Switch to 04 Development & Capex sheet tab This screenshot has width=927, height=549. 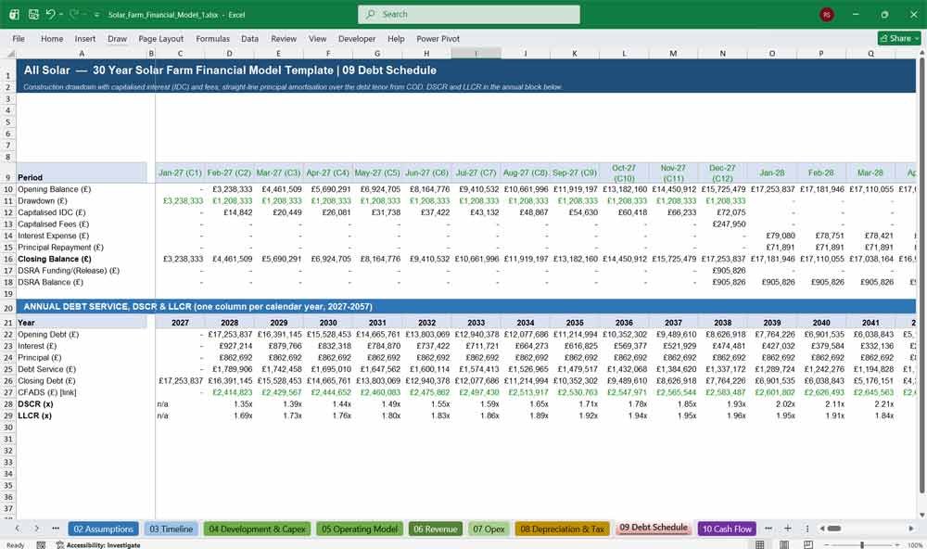(x=257, y=529)
